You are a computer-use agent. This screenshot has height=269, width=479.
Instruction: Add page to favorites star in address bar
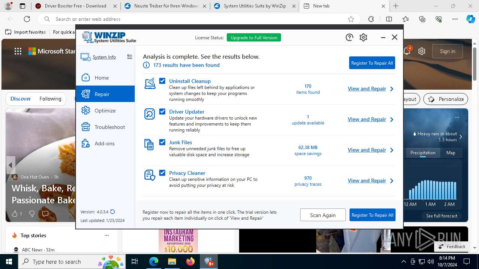pos(351,19)
